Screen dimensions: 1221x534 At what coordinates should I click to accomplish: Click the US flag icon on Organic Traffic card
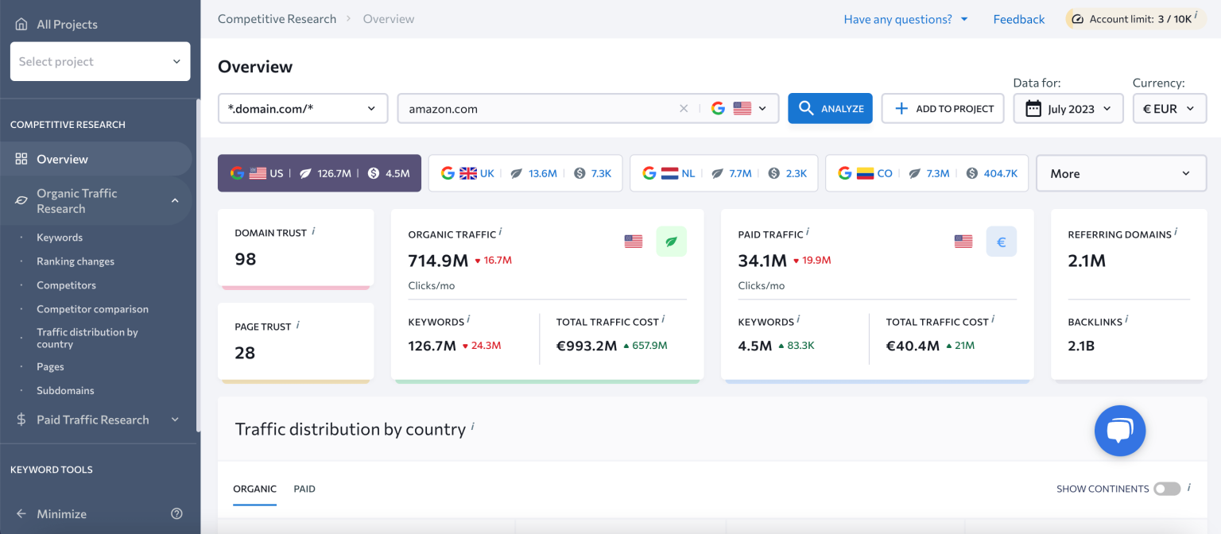click(x=633, y=241)
